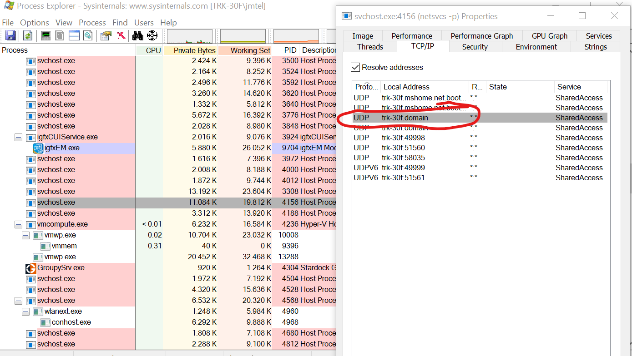Collapse the vmwp.exe PID 10008 node

tap(25, 235)
